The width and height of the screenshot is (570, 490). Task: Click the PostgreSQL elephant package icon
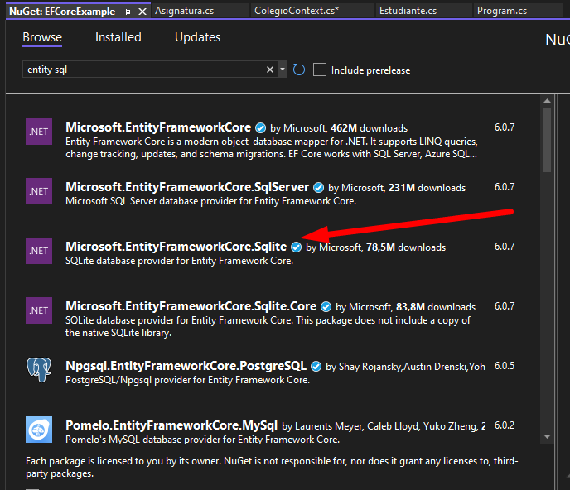[39, 370]
